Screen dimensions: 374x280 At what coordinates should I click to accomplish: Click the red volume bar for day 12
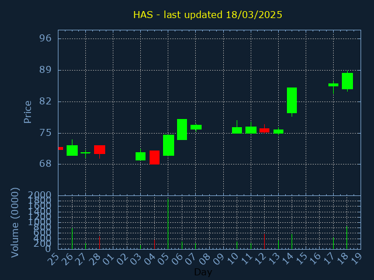coord(264,242)
